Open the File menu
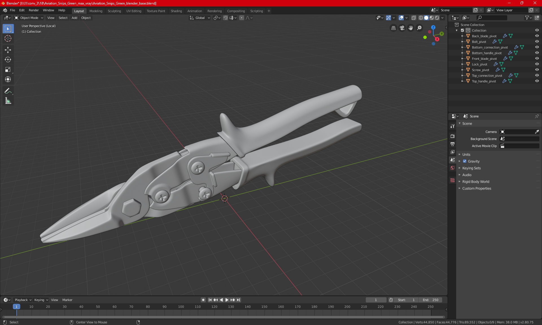 (x=12, y=10)
